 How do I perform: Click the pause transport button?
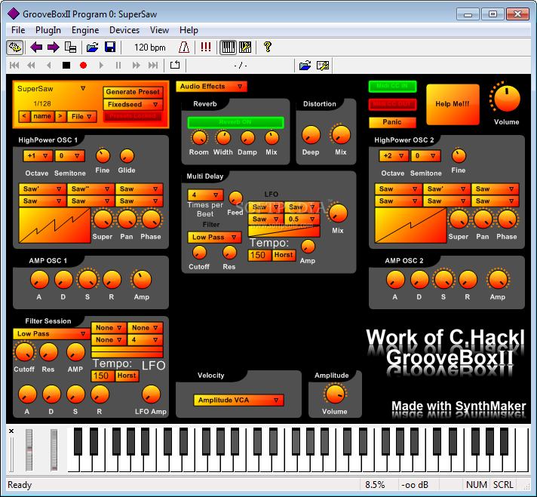(x=118, y=66)
